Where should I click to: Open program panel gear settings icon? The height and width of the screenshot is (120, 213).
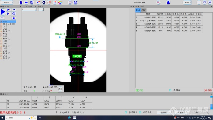[x=13, y=13]
